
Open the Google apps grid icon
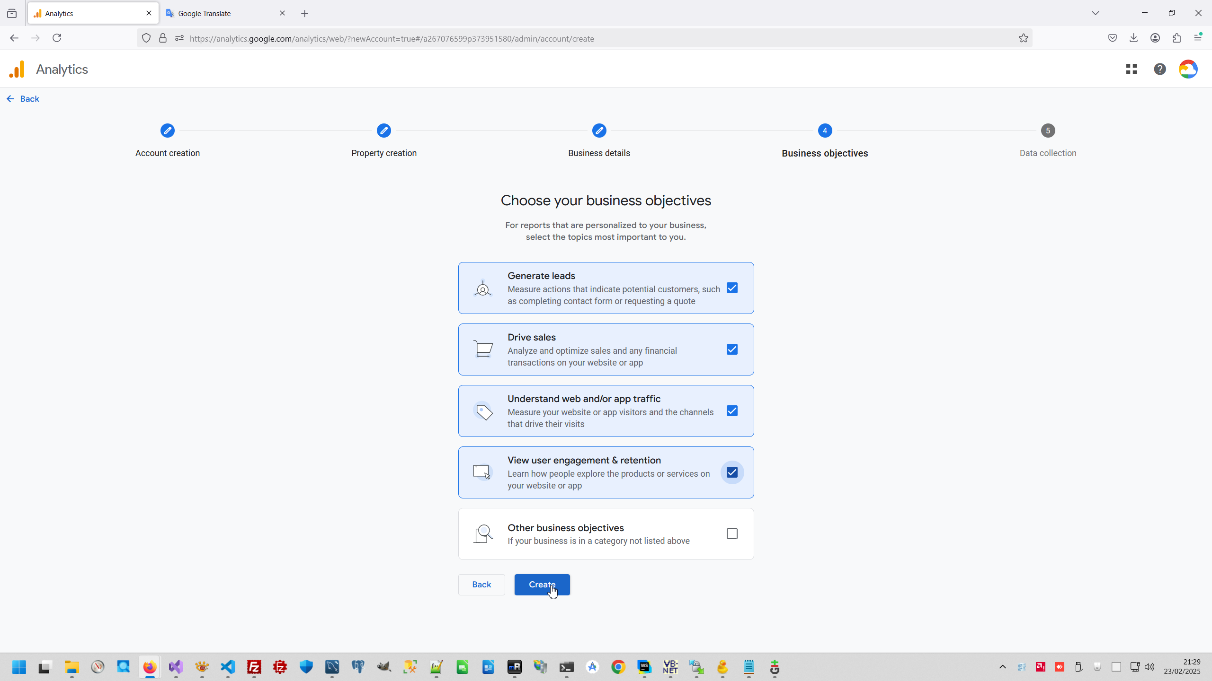click(1132, 70)
